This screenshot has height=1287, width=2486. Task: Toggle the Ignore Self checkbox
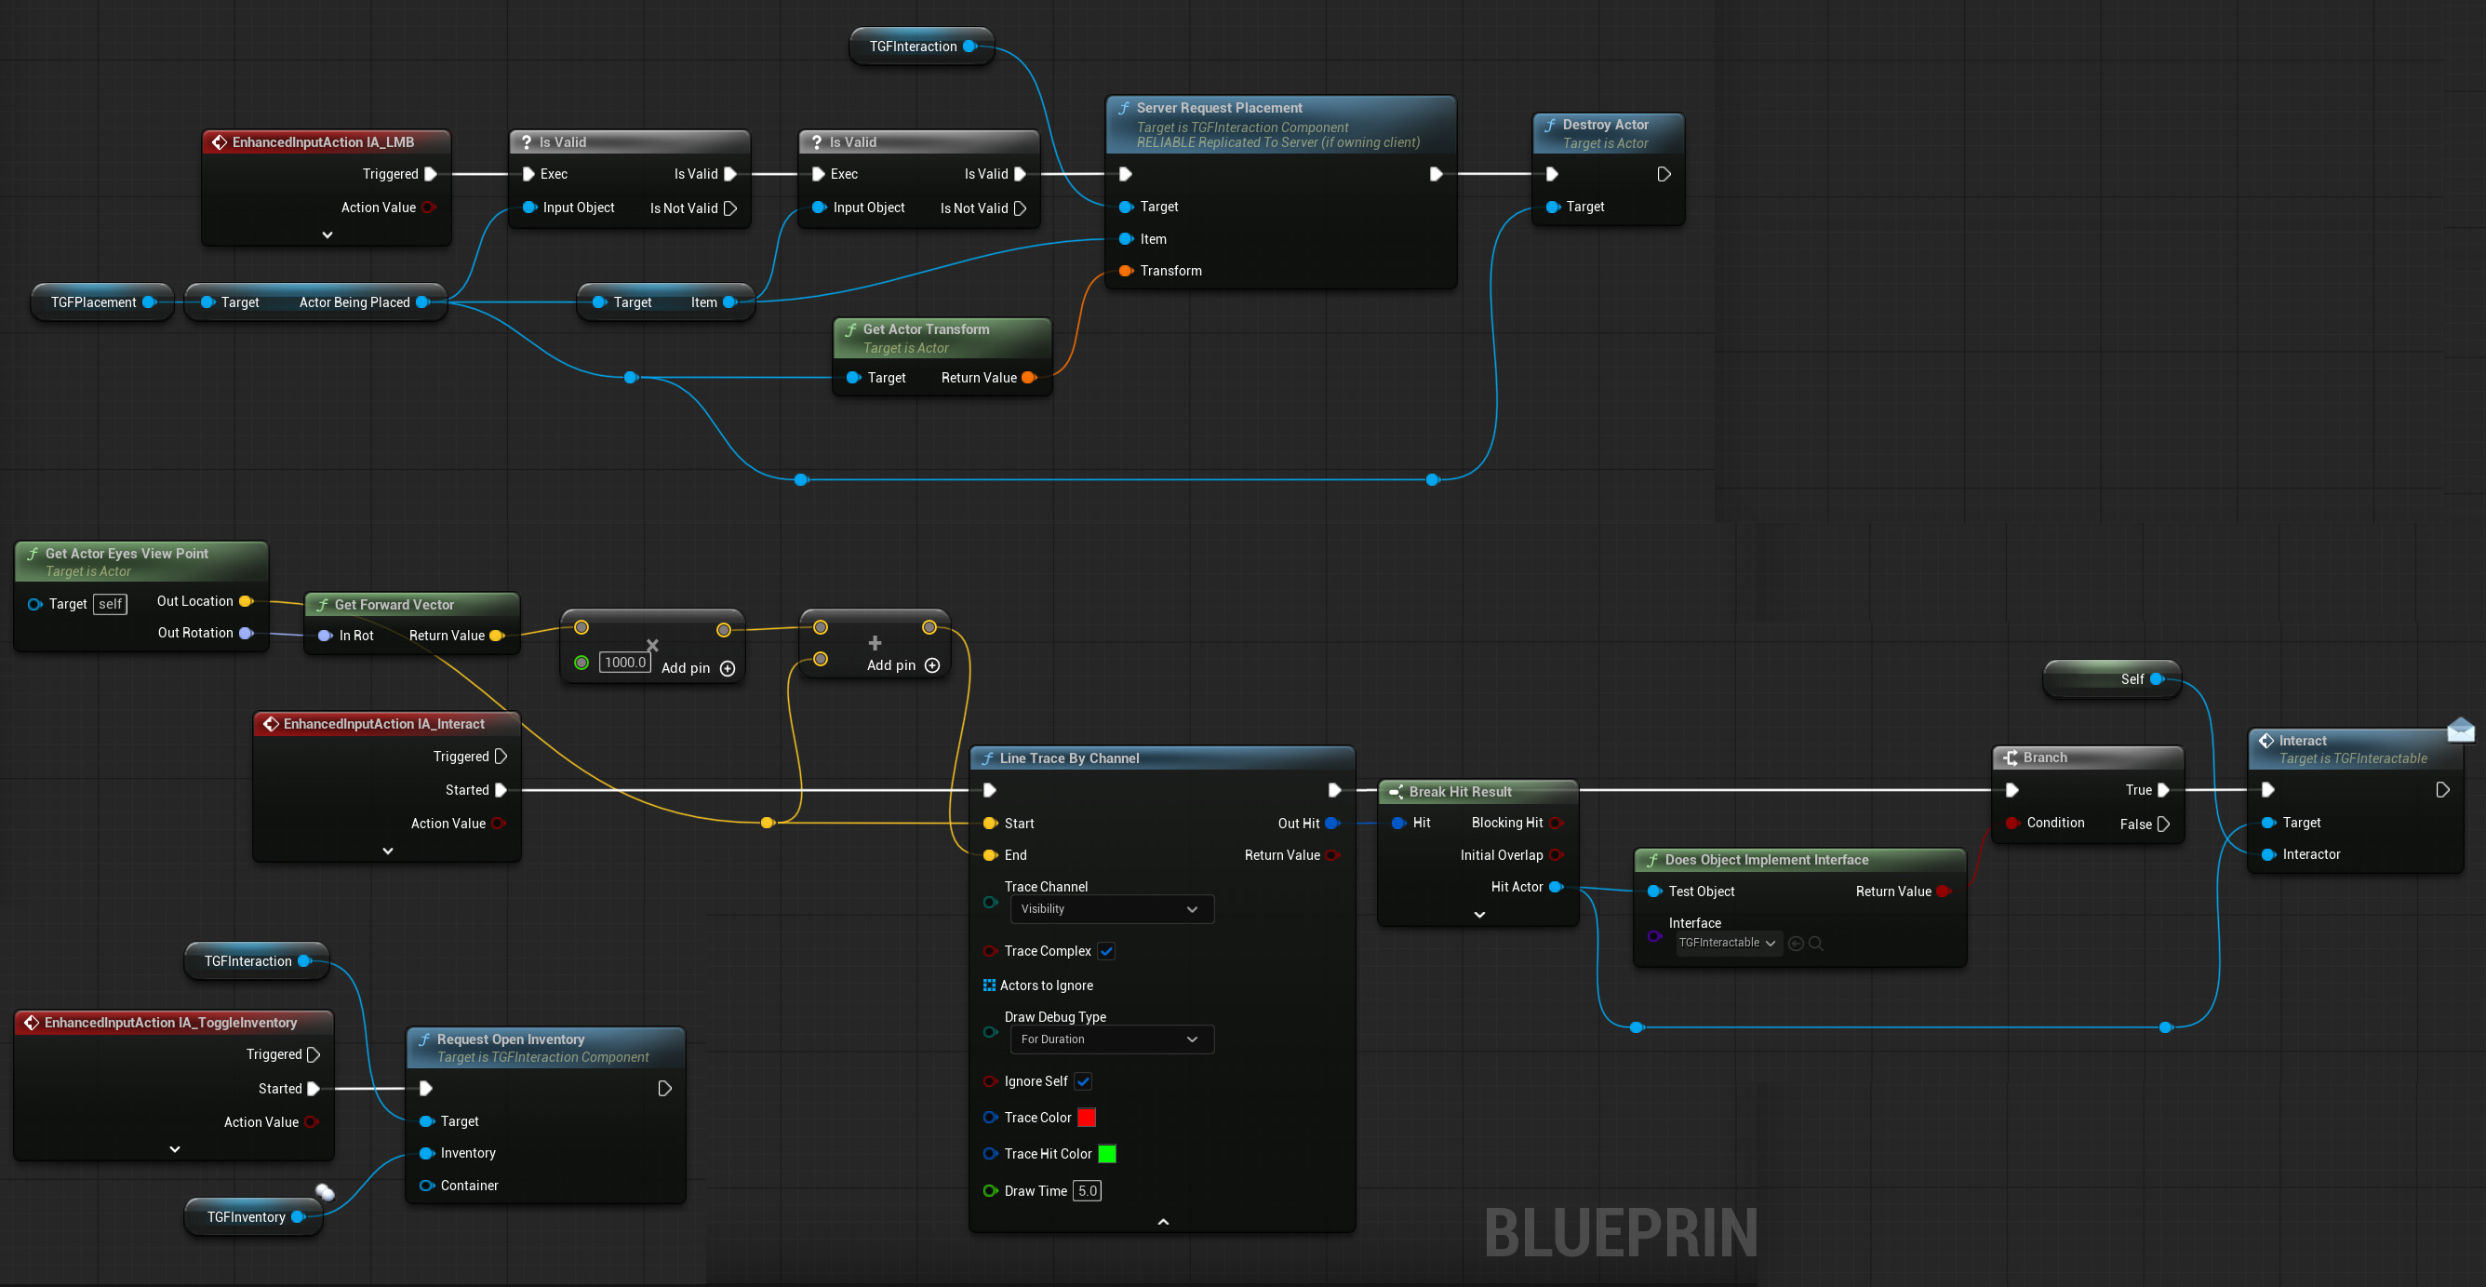(1083, 1081)
